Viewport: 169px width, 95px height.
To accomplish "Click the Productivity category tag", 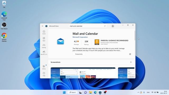I will point(79,54).
